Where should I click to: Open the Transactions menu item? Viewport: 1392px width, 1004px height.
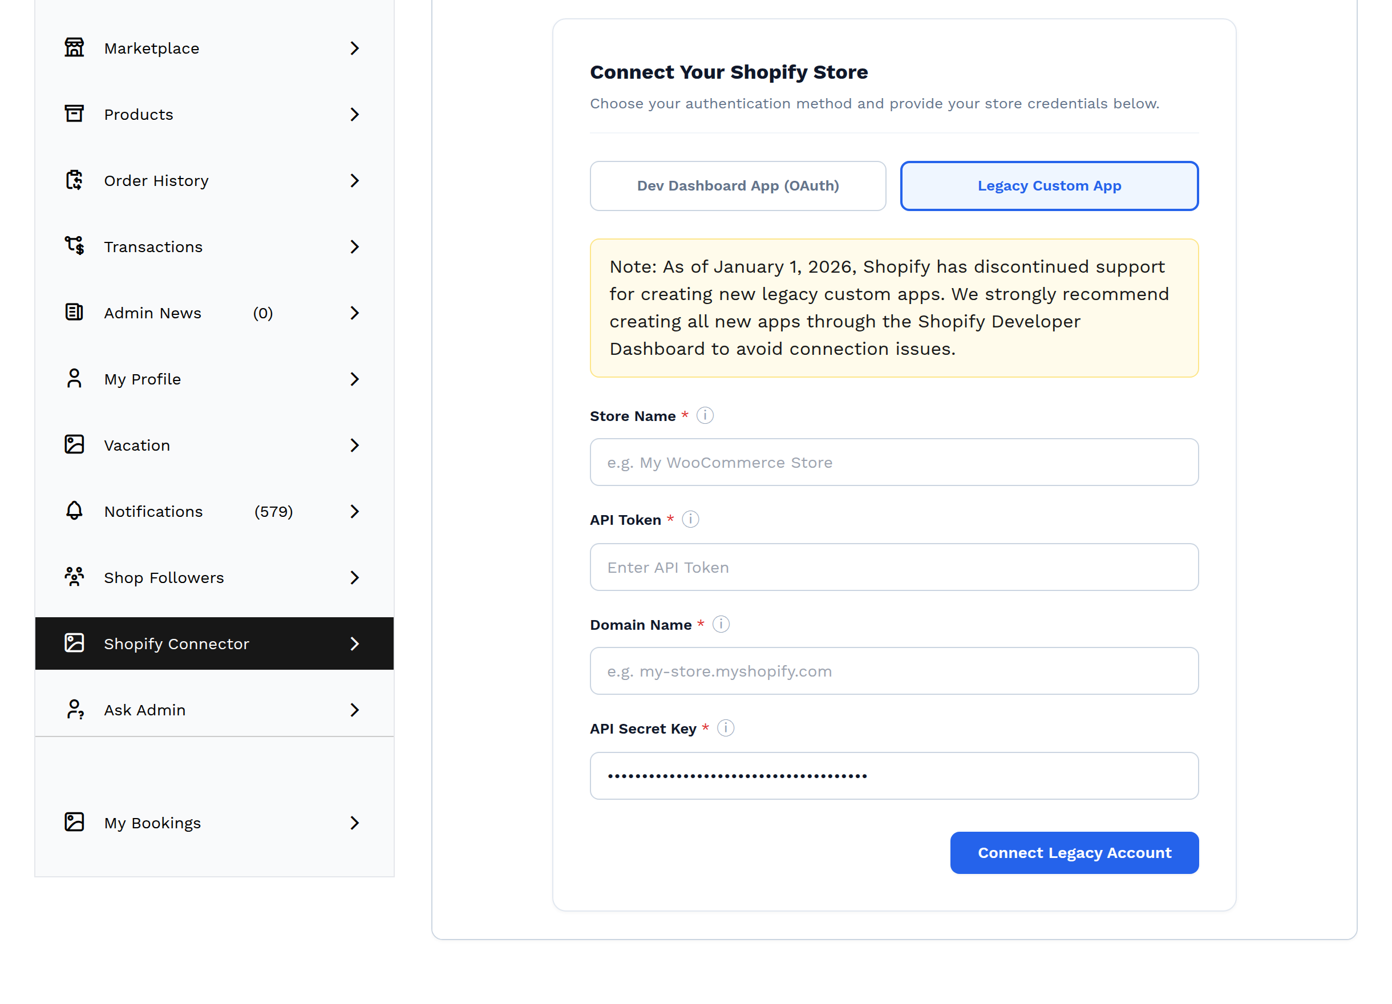(214, 248)
